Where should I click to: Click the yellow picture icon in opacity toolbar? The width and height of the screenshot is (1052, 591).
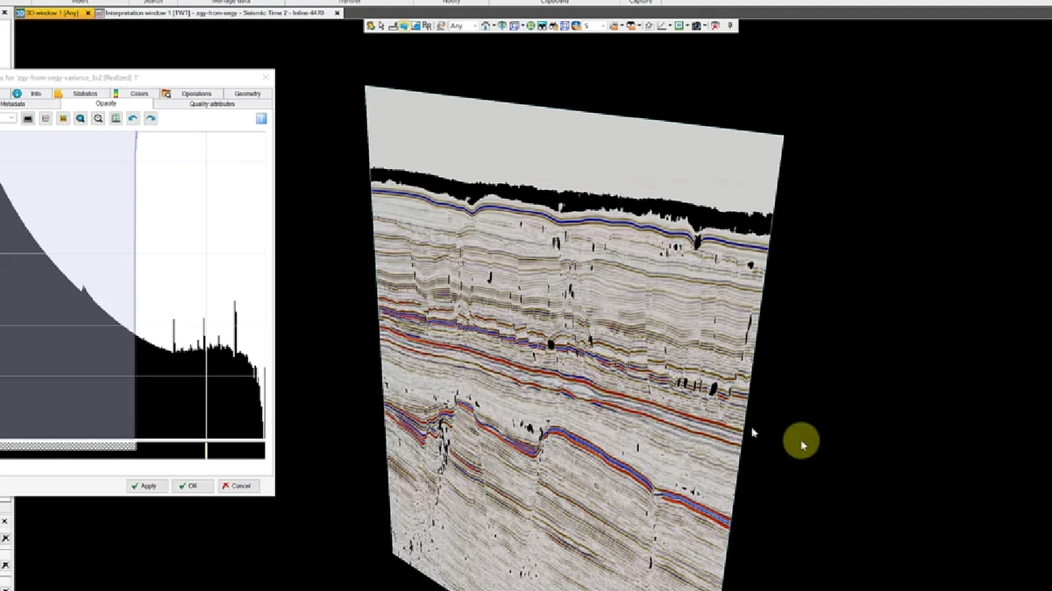[x=63, y=118]
